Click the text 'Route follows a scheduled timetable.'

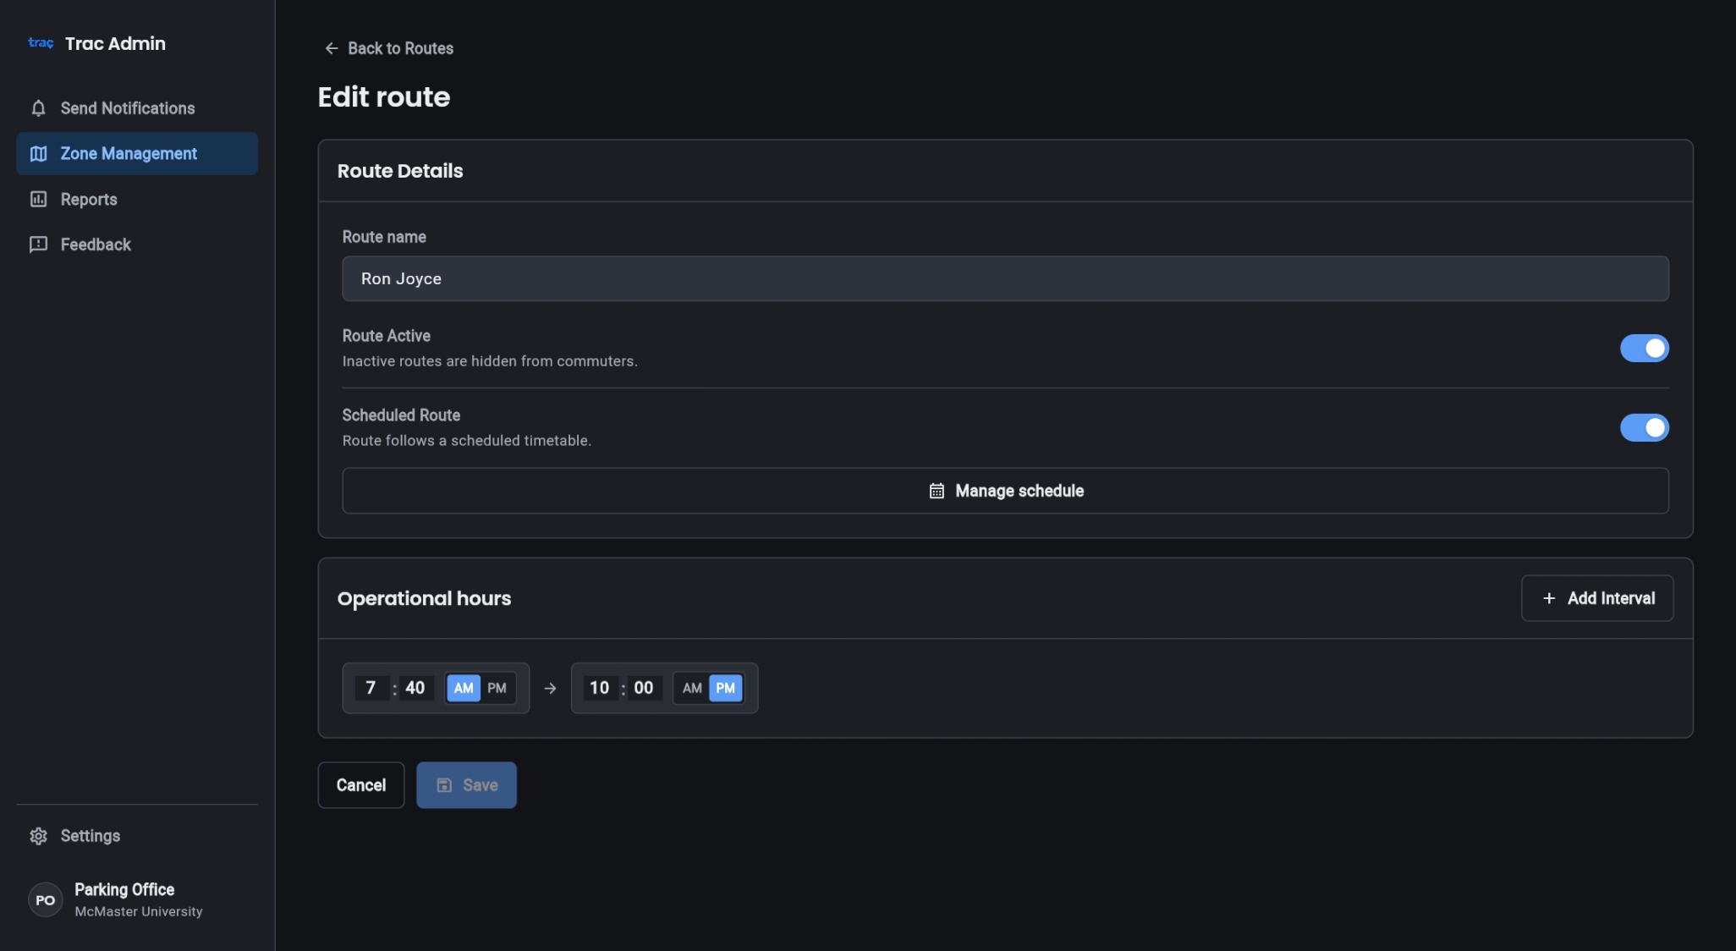coord(467,441)
